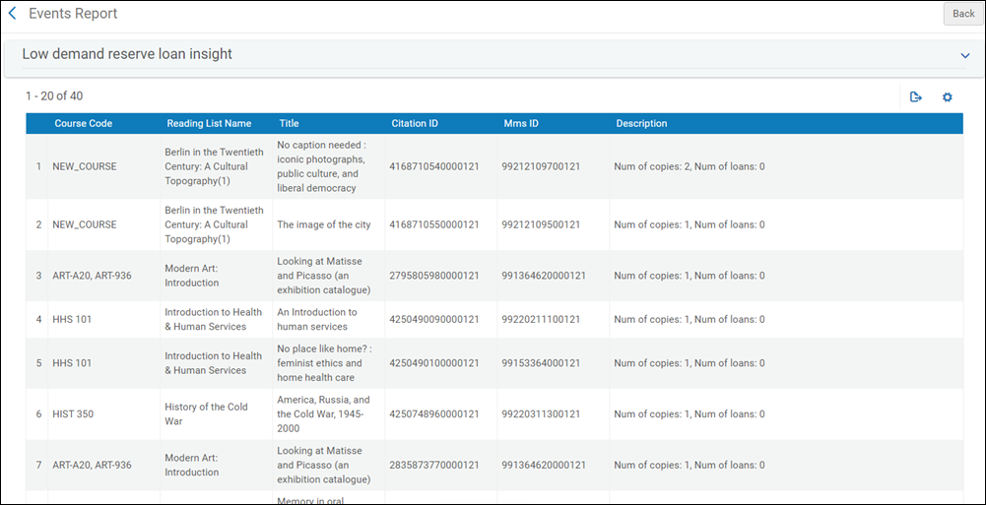
Task: Click Citation ID 2835873770000121
Action: 434,465
